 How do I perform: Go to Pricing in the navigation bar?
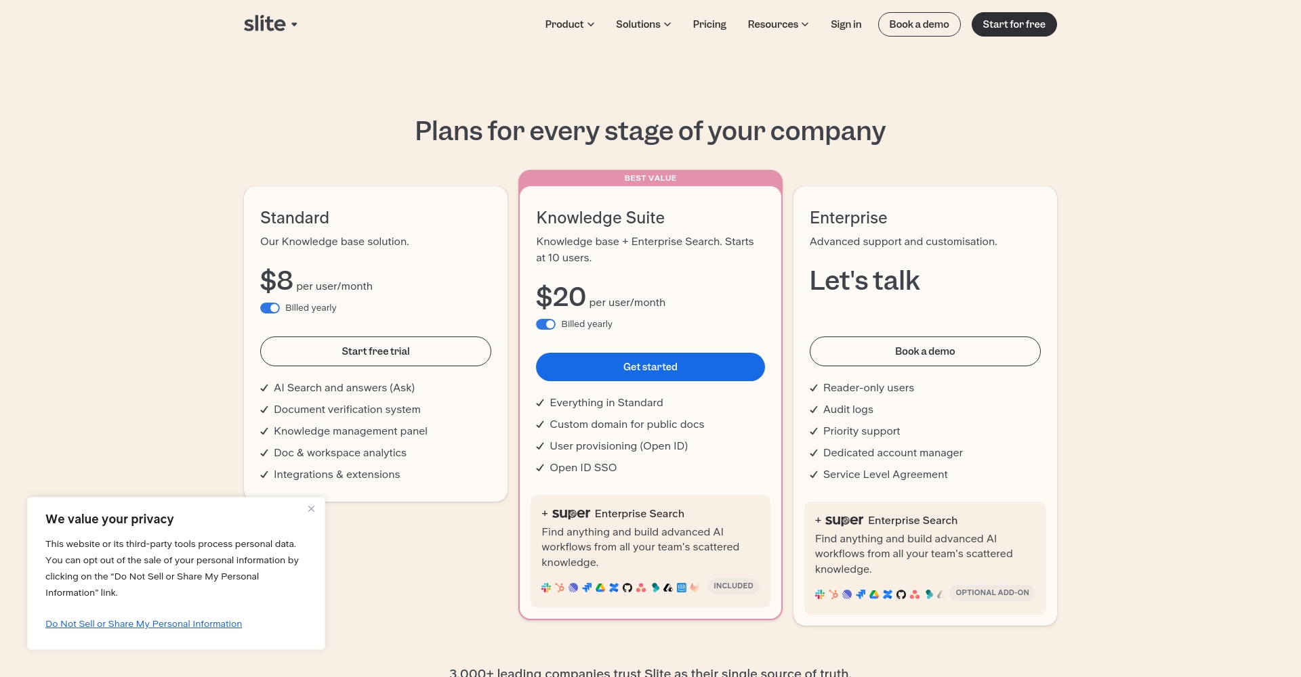coord(709,24)
